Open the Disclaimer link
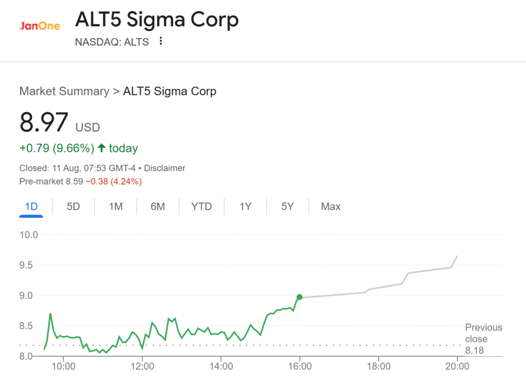 (165, 168)
